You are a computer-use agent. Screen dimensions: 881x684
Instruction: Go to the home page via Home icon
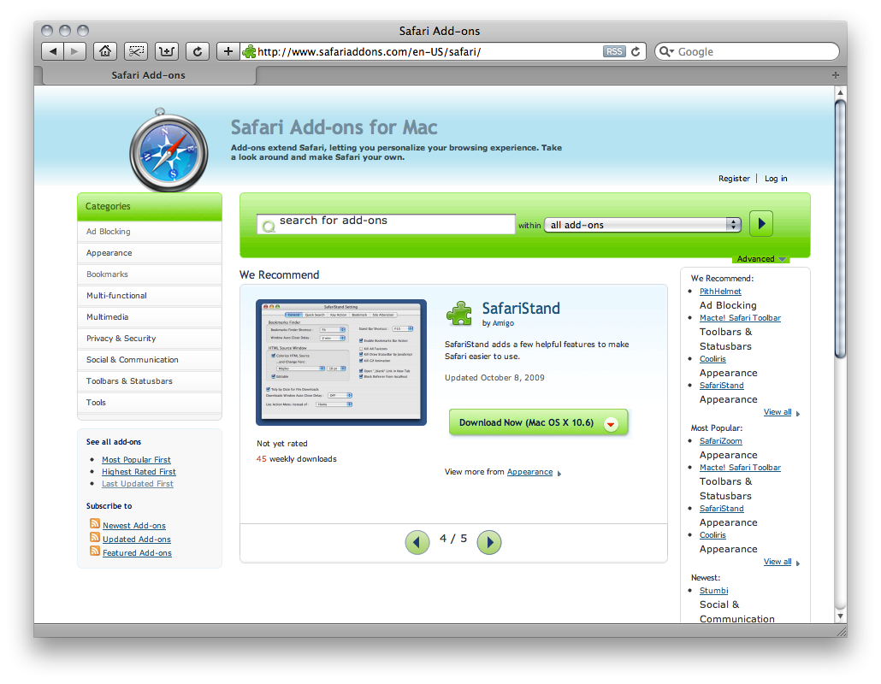coord(104,50)
